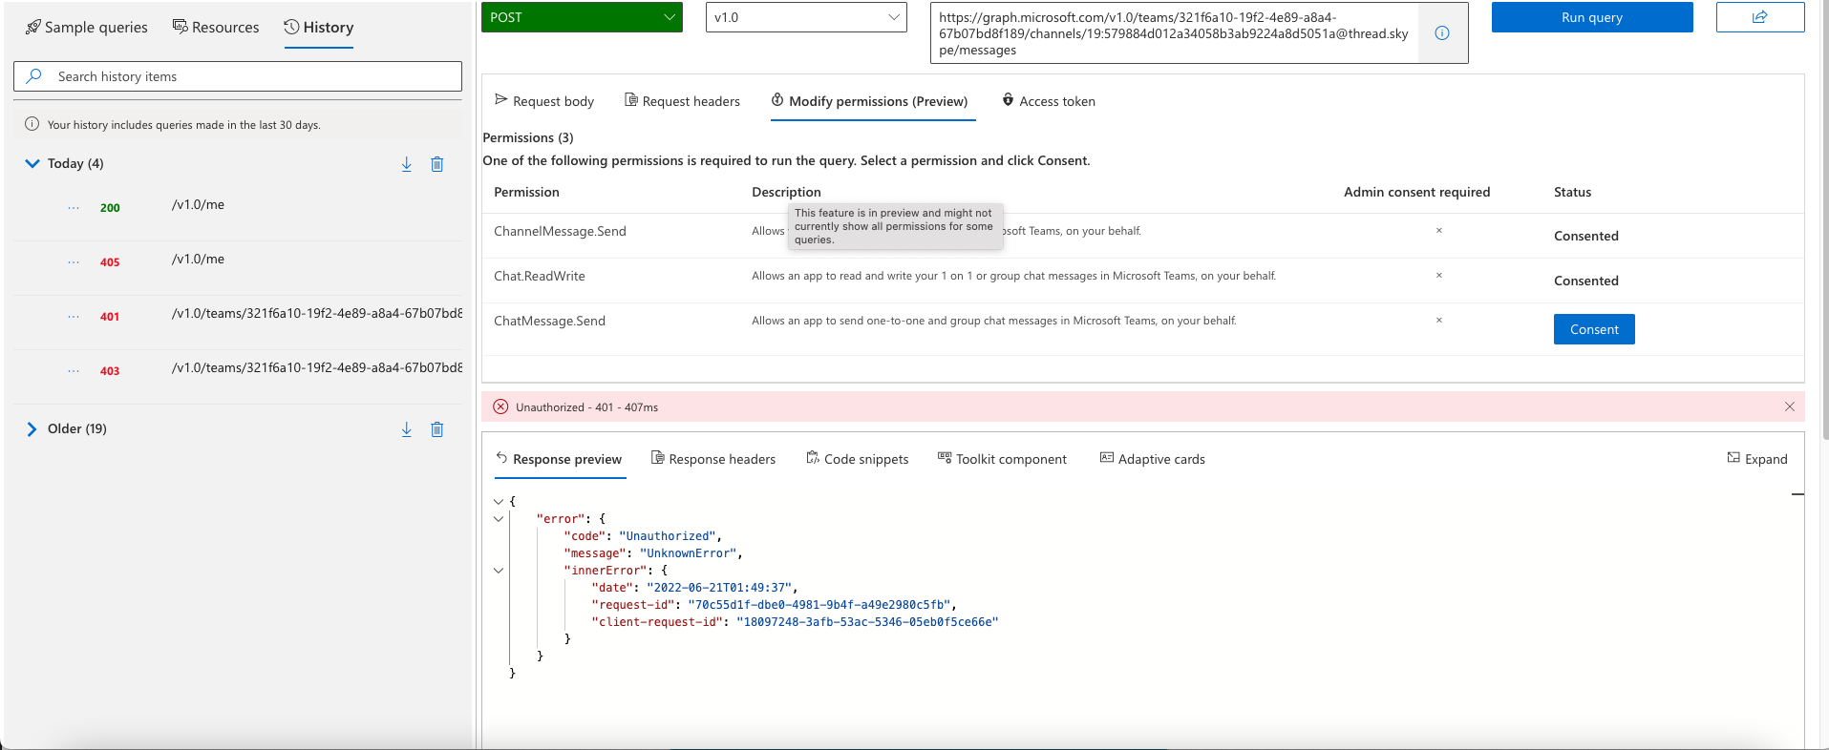This screenshot has height=750, width=1829.
Task: Open the Sample queries tab
Action: 87,28
